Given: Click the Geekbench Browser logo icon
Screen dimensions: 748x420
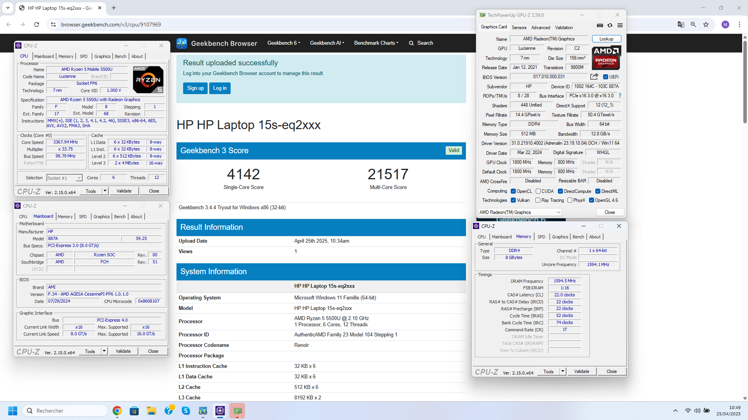Looking at the screenshot, I should pos(182,43).
